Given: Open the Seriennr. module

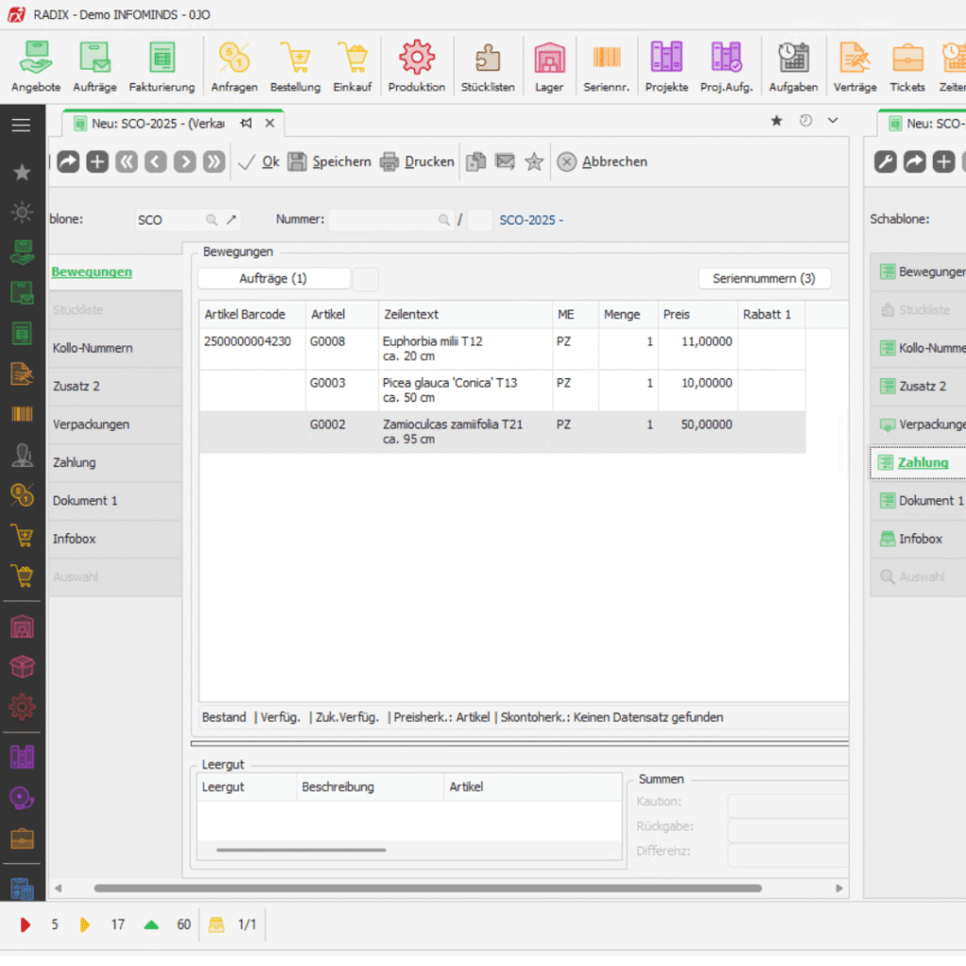Looking at the screenshot, I should tap(607, 67).
